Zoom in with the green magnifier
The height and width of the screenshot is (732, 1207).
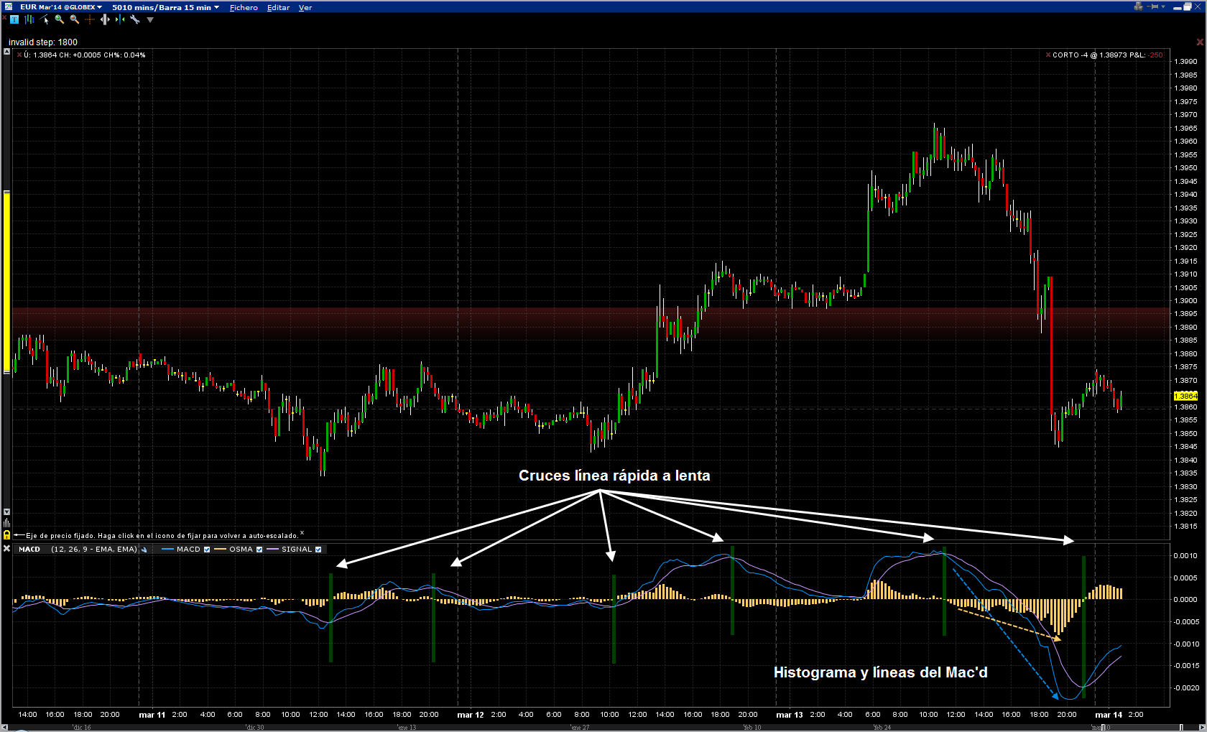tap(60, 19)
